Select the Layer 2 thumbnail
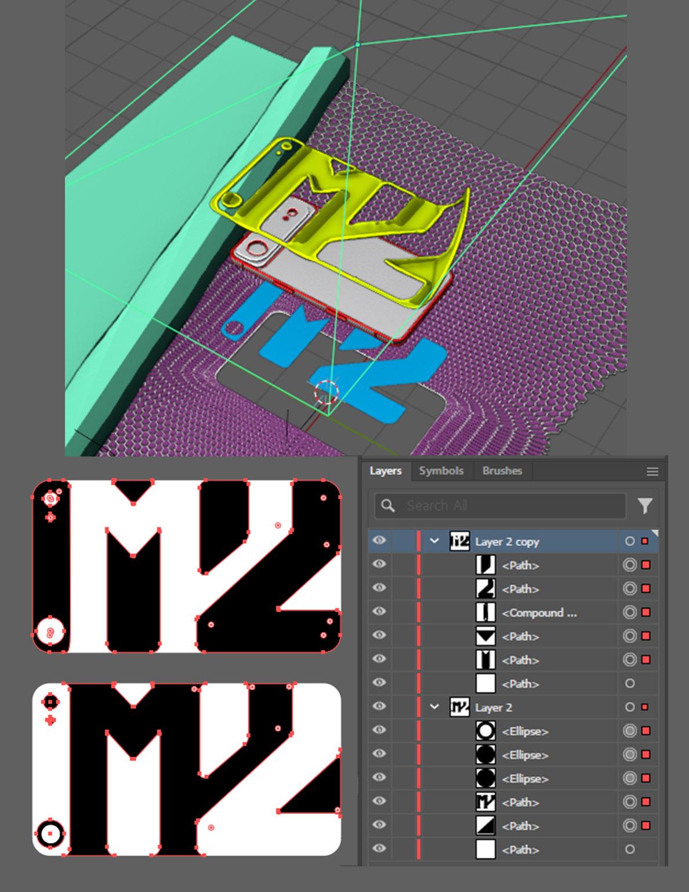Screen dimensions: 689x892 pos(459,707)
